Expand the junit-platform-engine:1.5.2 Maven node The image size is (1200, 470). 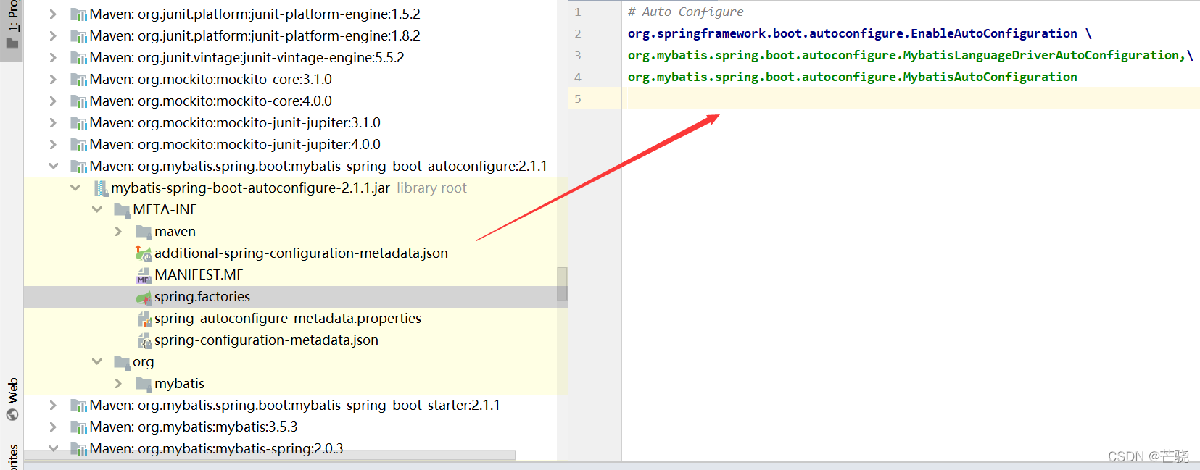click(x=53, y=14)
